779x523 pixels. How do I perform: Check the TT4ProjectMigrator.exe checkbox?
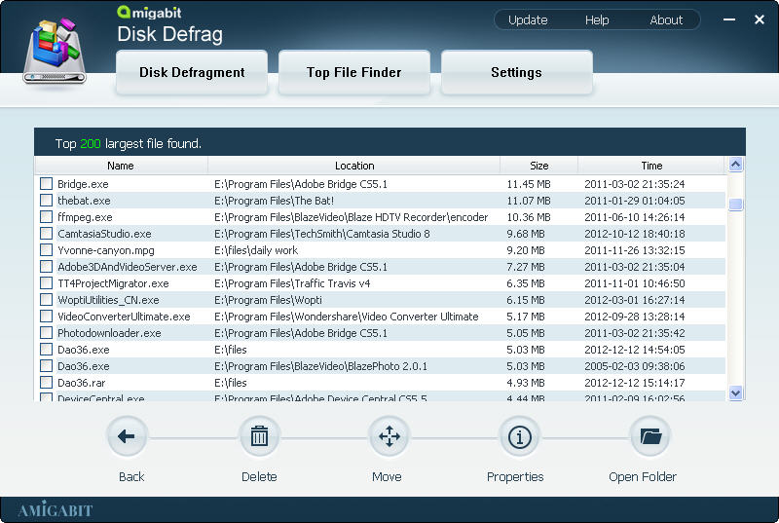point(46,283)
